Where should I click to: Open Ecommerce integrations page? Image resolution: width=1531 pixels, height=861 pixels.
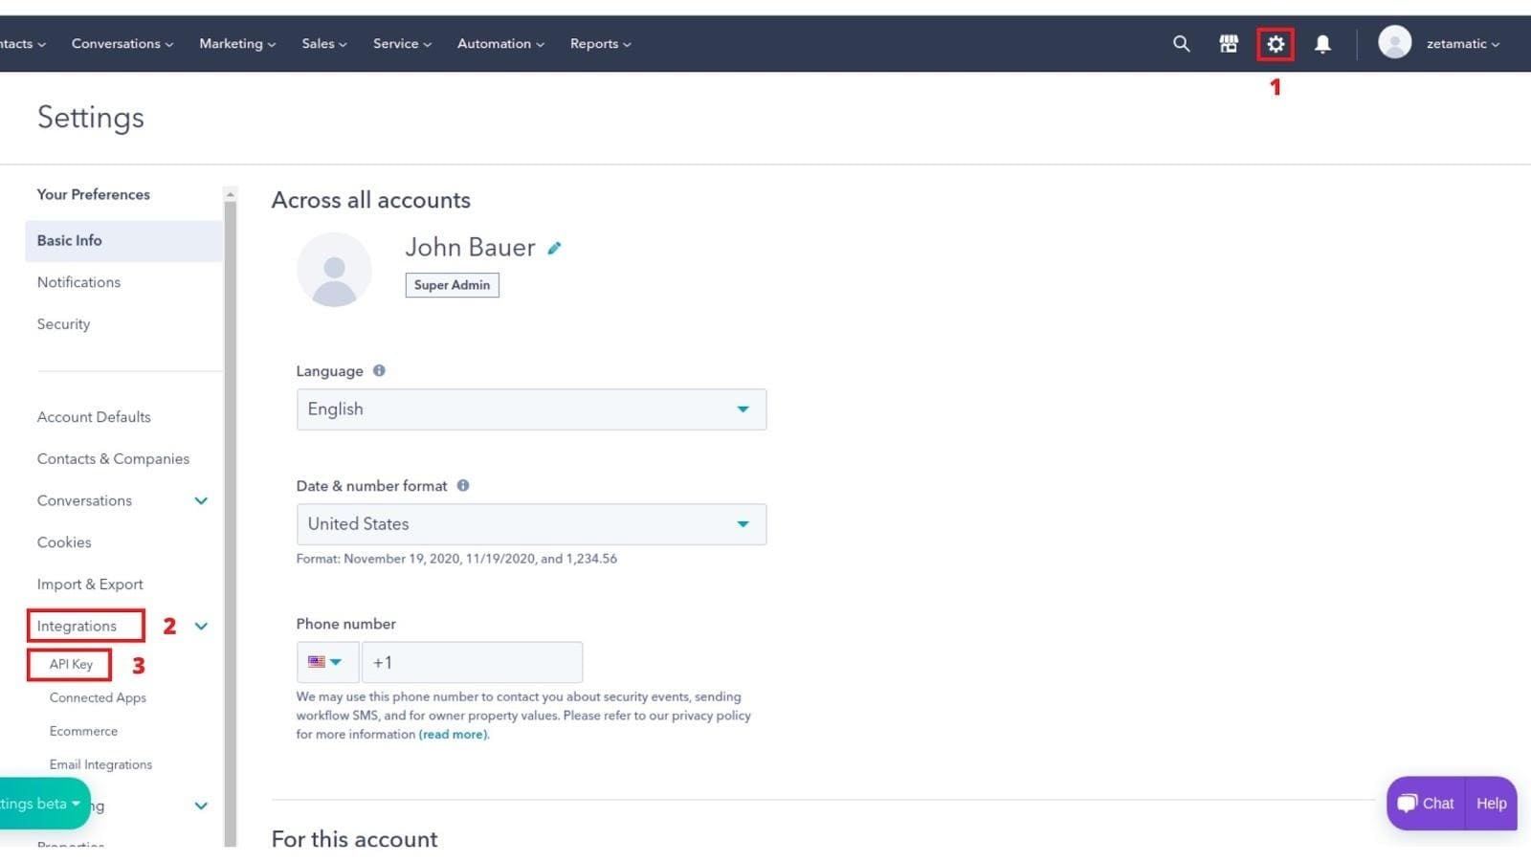83,732
